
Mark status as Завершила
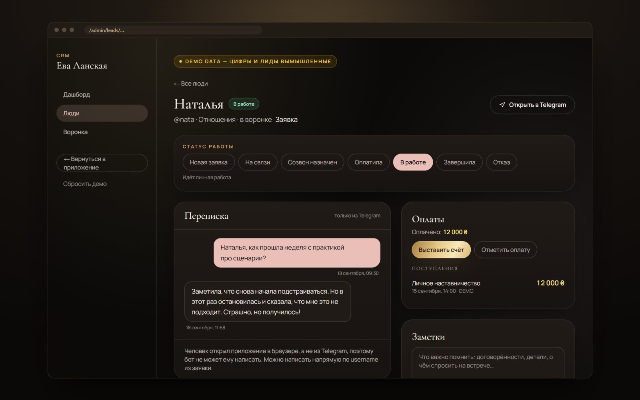[x=460, y=162]
